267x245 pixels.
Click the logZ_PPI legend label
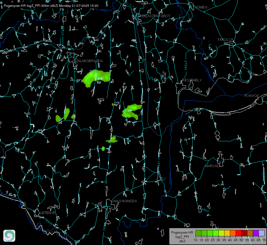pos(182,237)
